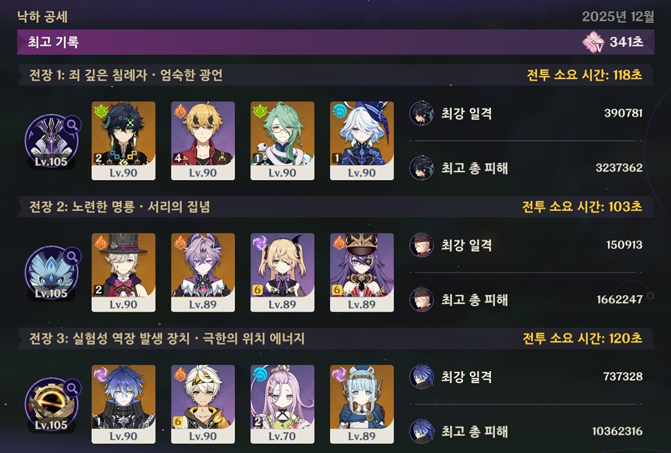
Task: Click the 전장 3 battlefield title row
Action: coord(335,338)
